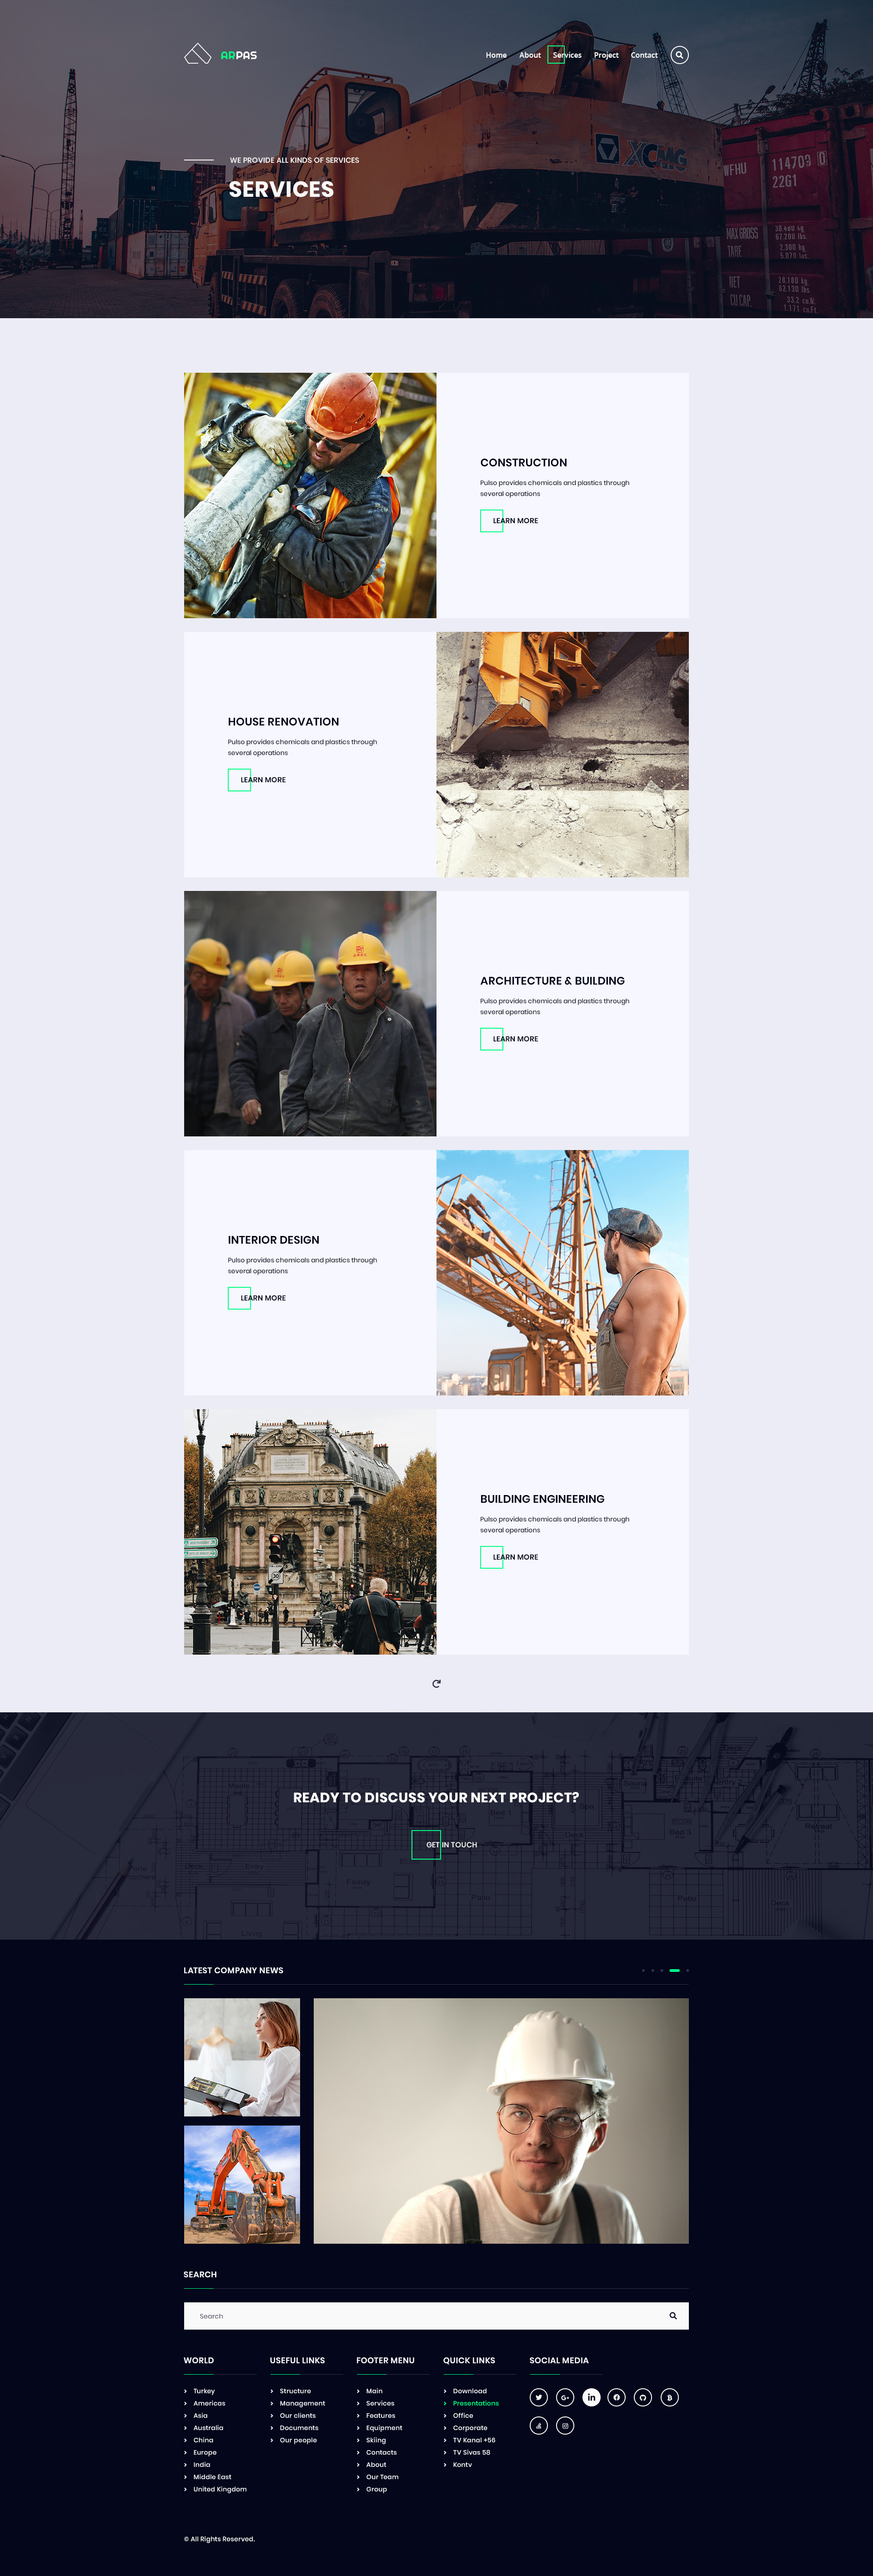Image resolution: width=873 pixels, height=2576 pixels.
Task: Click the Stack Overflow social icon
Action: pos(538,2425)
